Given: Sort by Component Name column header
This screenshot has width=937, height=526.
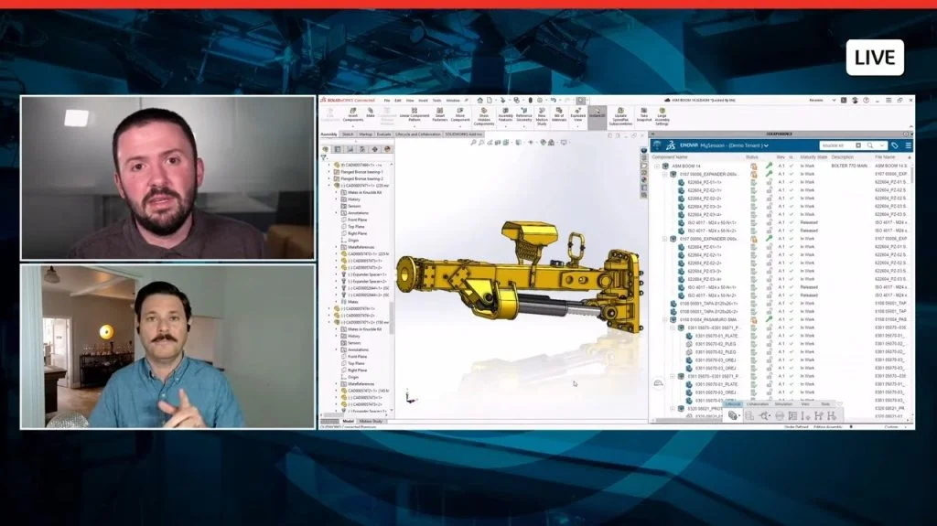Looking at the screenshot, I should pyautogui.click(x=669, y=157).
